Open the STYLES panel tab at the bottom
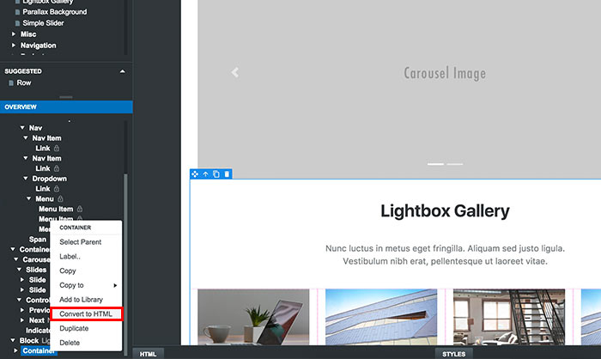Screen dimensions: 601x359 [454, 354]
